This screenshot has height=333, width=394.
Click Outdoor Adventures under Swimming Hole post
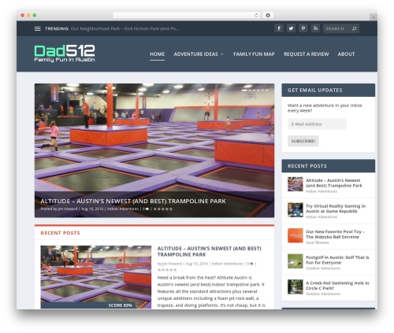pyautogui.click(x=323, y=294)
